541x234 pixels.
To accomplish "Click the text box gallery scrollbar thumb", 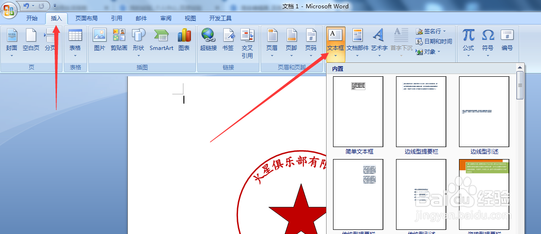I will pos(520,85).
